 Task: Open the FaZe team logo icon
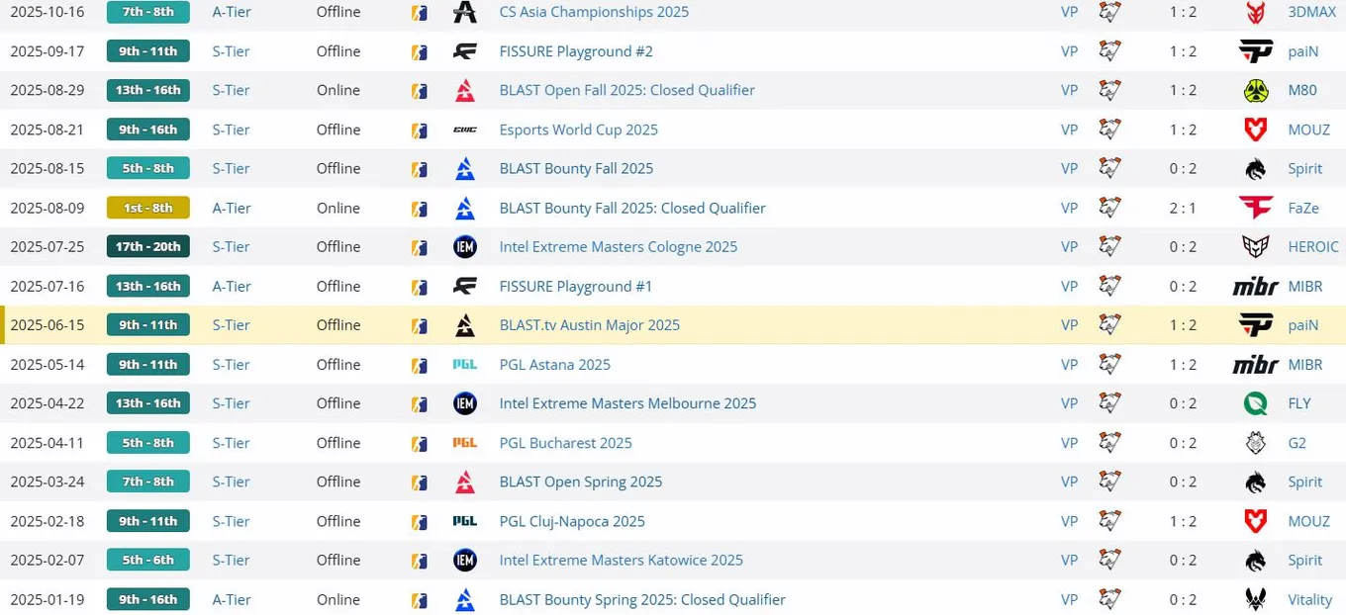click(1256, 208)
